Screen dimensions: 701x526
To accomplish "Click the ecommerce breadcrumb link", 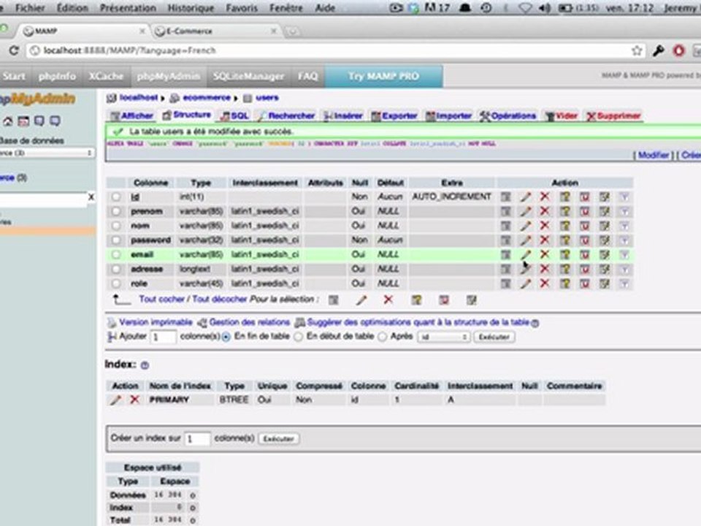I will pos(207,97).
